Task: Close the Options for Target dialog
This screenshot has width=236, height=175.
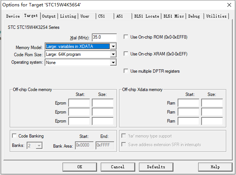Action: [229, 5]
